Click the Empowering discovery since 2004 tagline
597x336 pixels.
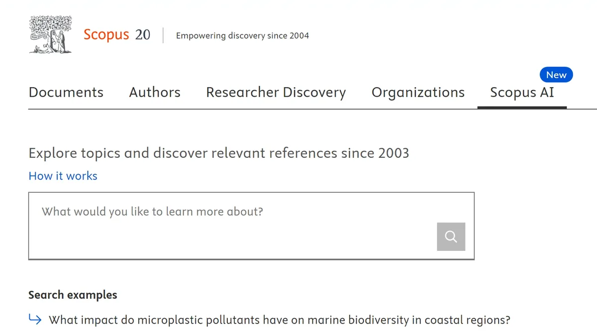242,35
